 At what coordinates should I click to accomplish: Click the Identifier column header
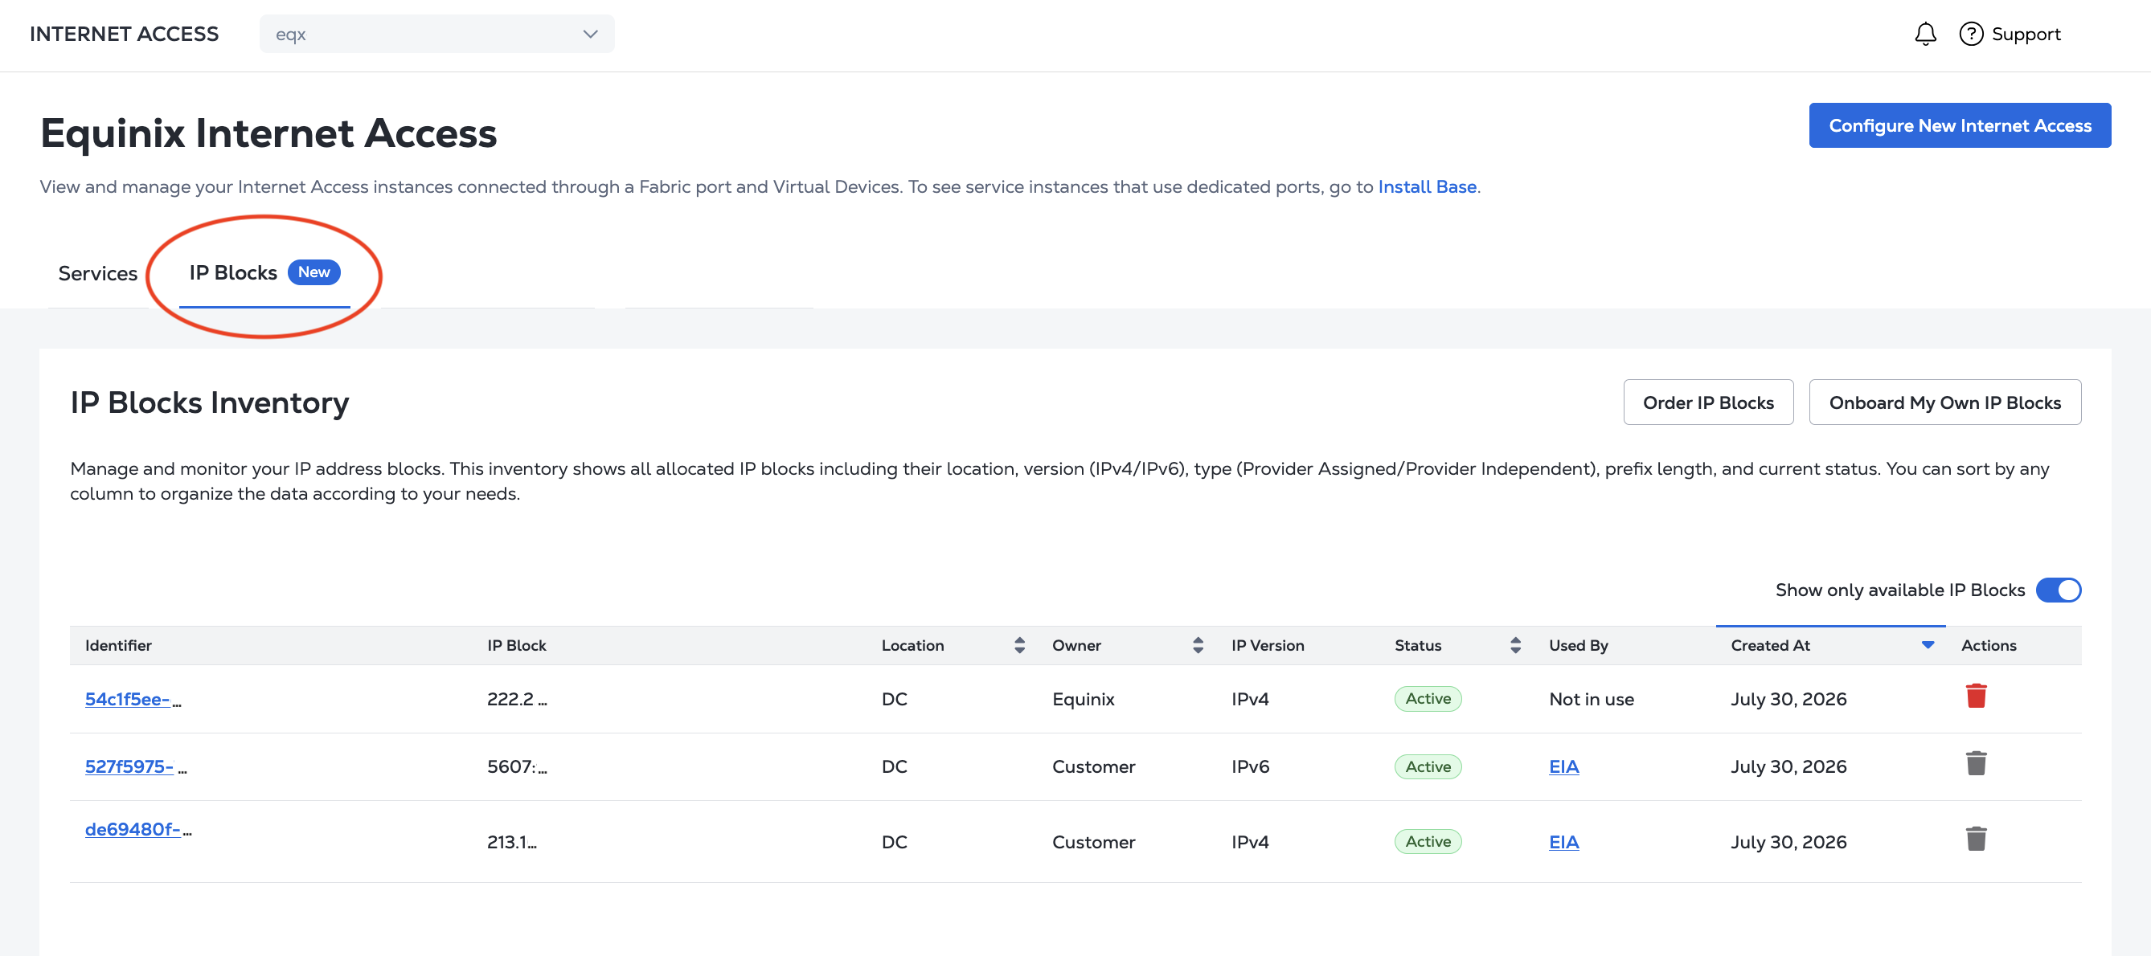[x=117, y=645]
